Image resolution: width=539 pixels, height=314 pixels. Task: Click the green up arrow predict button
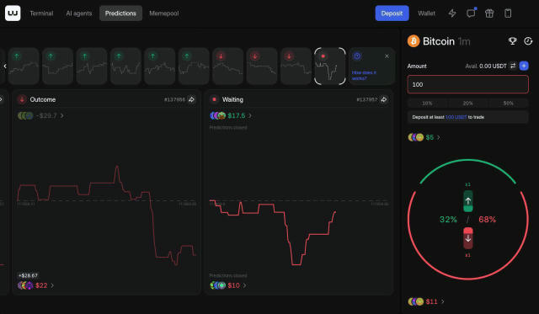pos(468,201)
